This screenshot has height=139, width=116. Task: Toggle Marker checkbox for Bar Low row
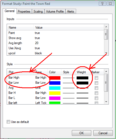(x=96, y=83)
